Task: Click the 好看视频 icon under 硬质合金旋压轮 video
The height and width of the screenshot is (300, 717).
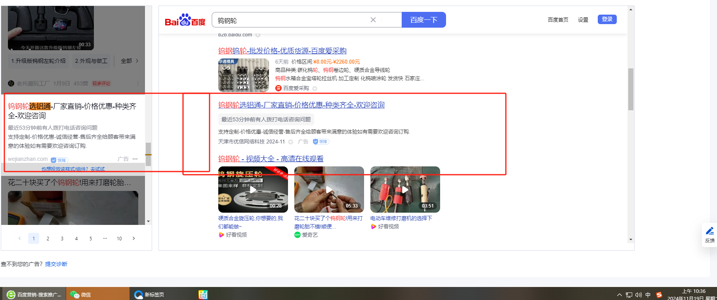Action: [x=221, y=235]
